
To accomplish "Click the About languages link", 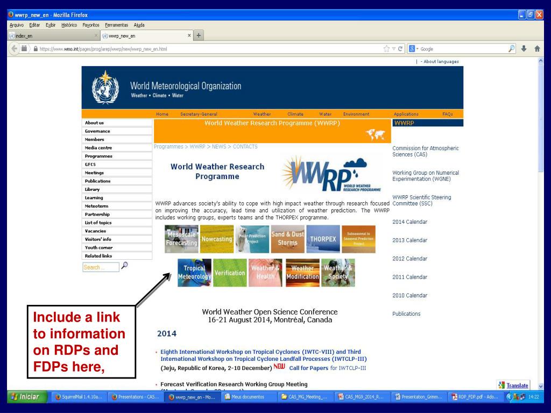I will (441, 61).
